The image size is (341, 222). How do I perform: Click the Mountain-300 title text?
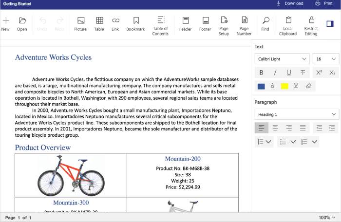tap(71, 203)
